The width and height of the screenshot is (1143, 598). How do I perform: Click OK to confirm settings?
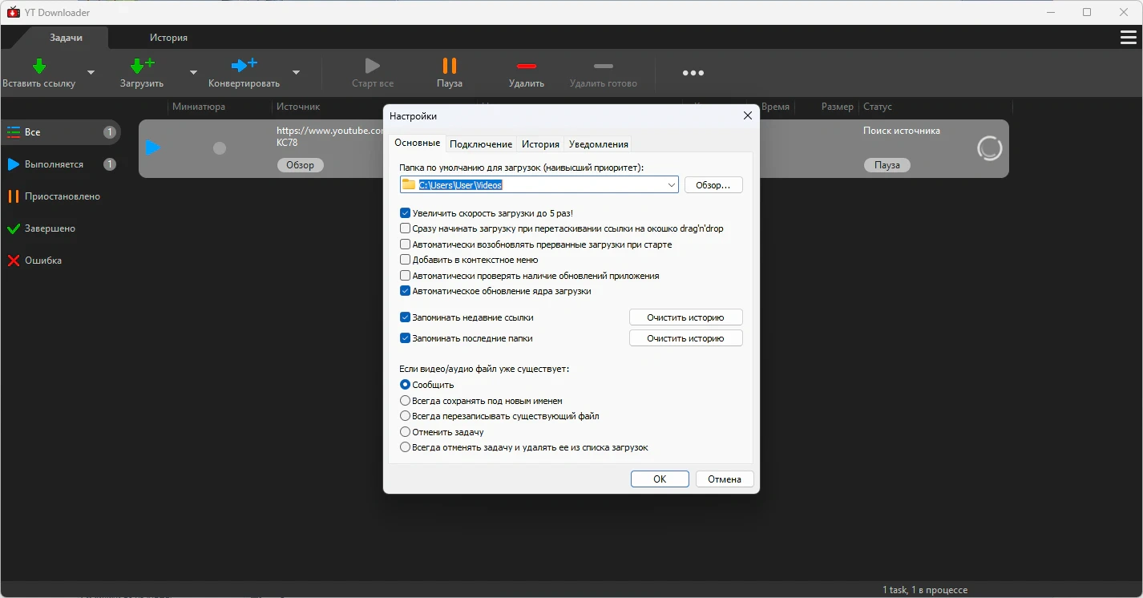click(x=659, y=479)
